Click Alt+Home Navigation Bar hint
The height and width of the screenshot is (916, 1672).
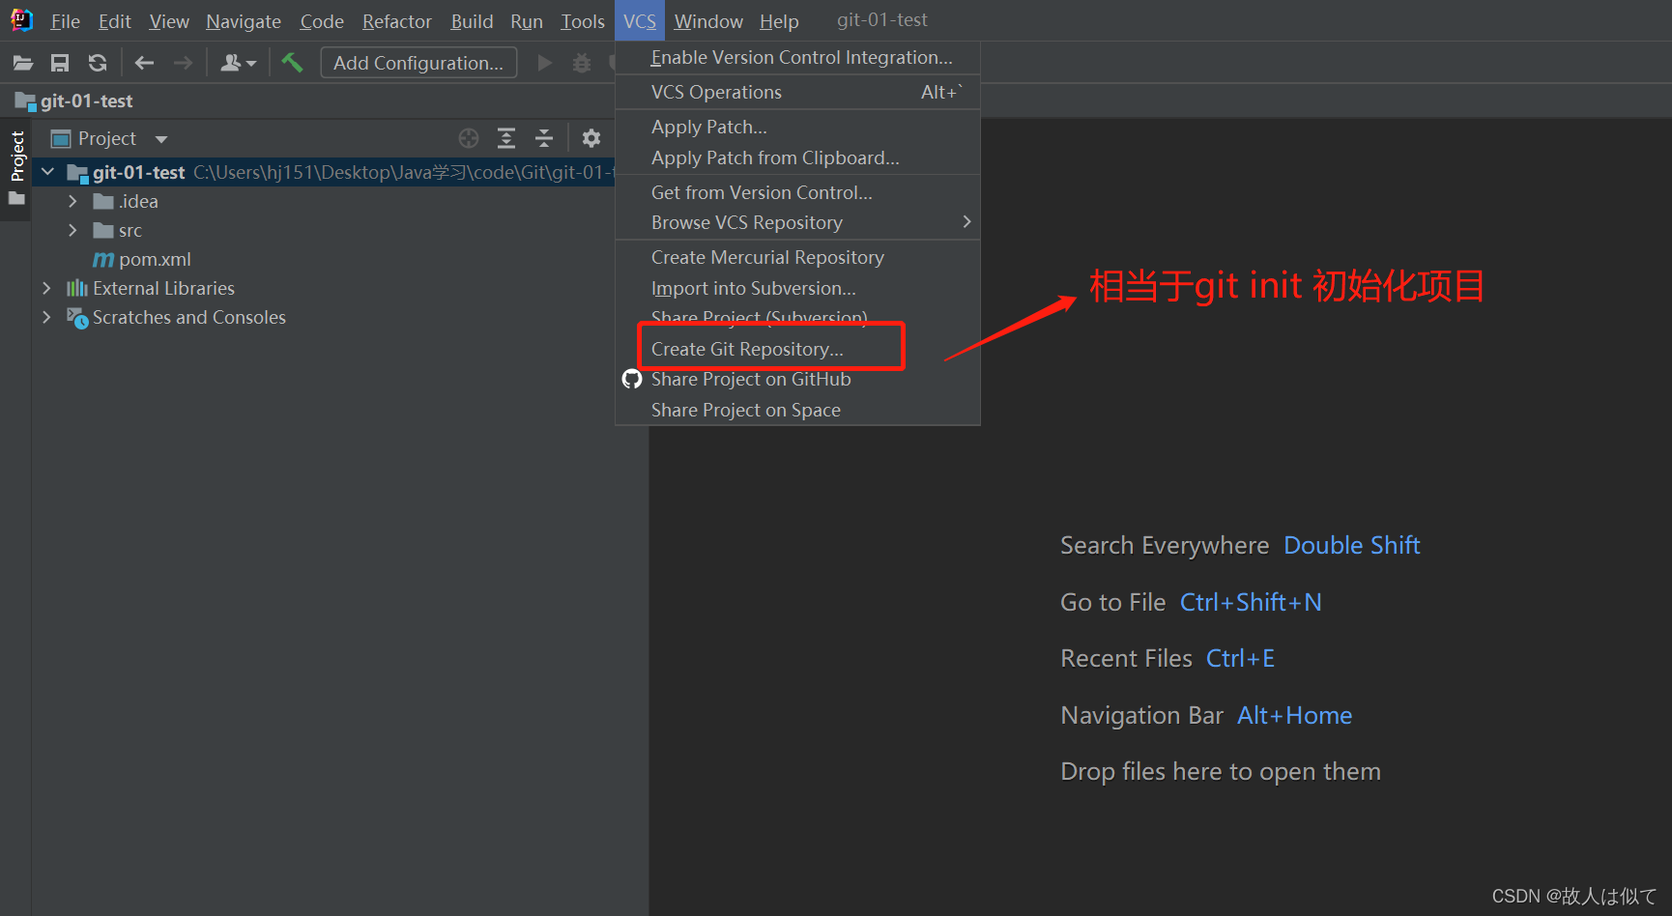[x=1294, y=716]
